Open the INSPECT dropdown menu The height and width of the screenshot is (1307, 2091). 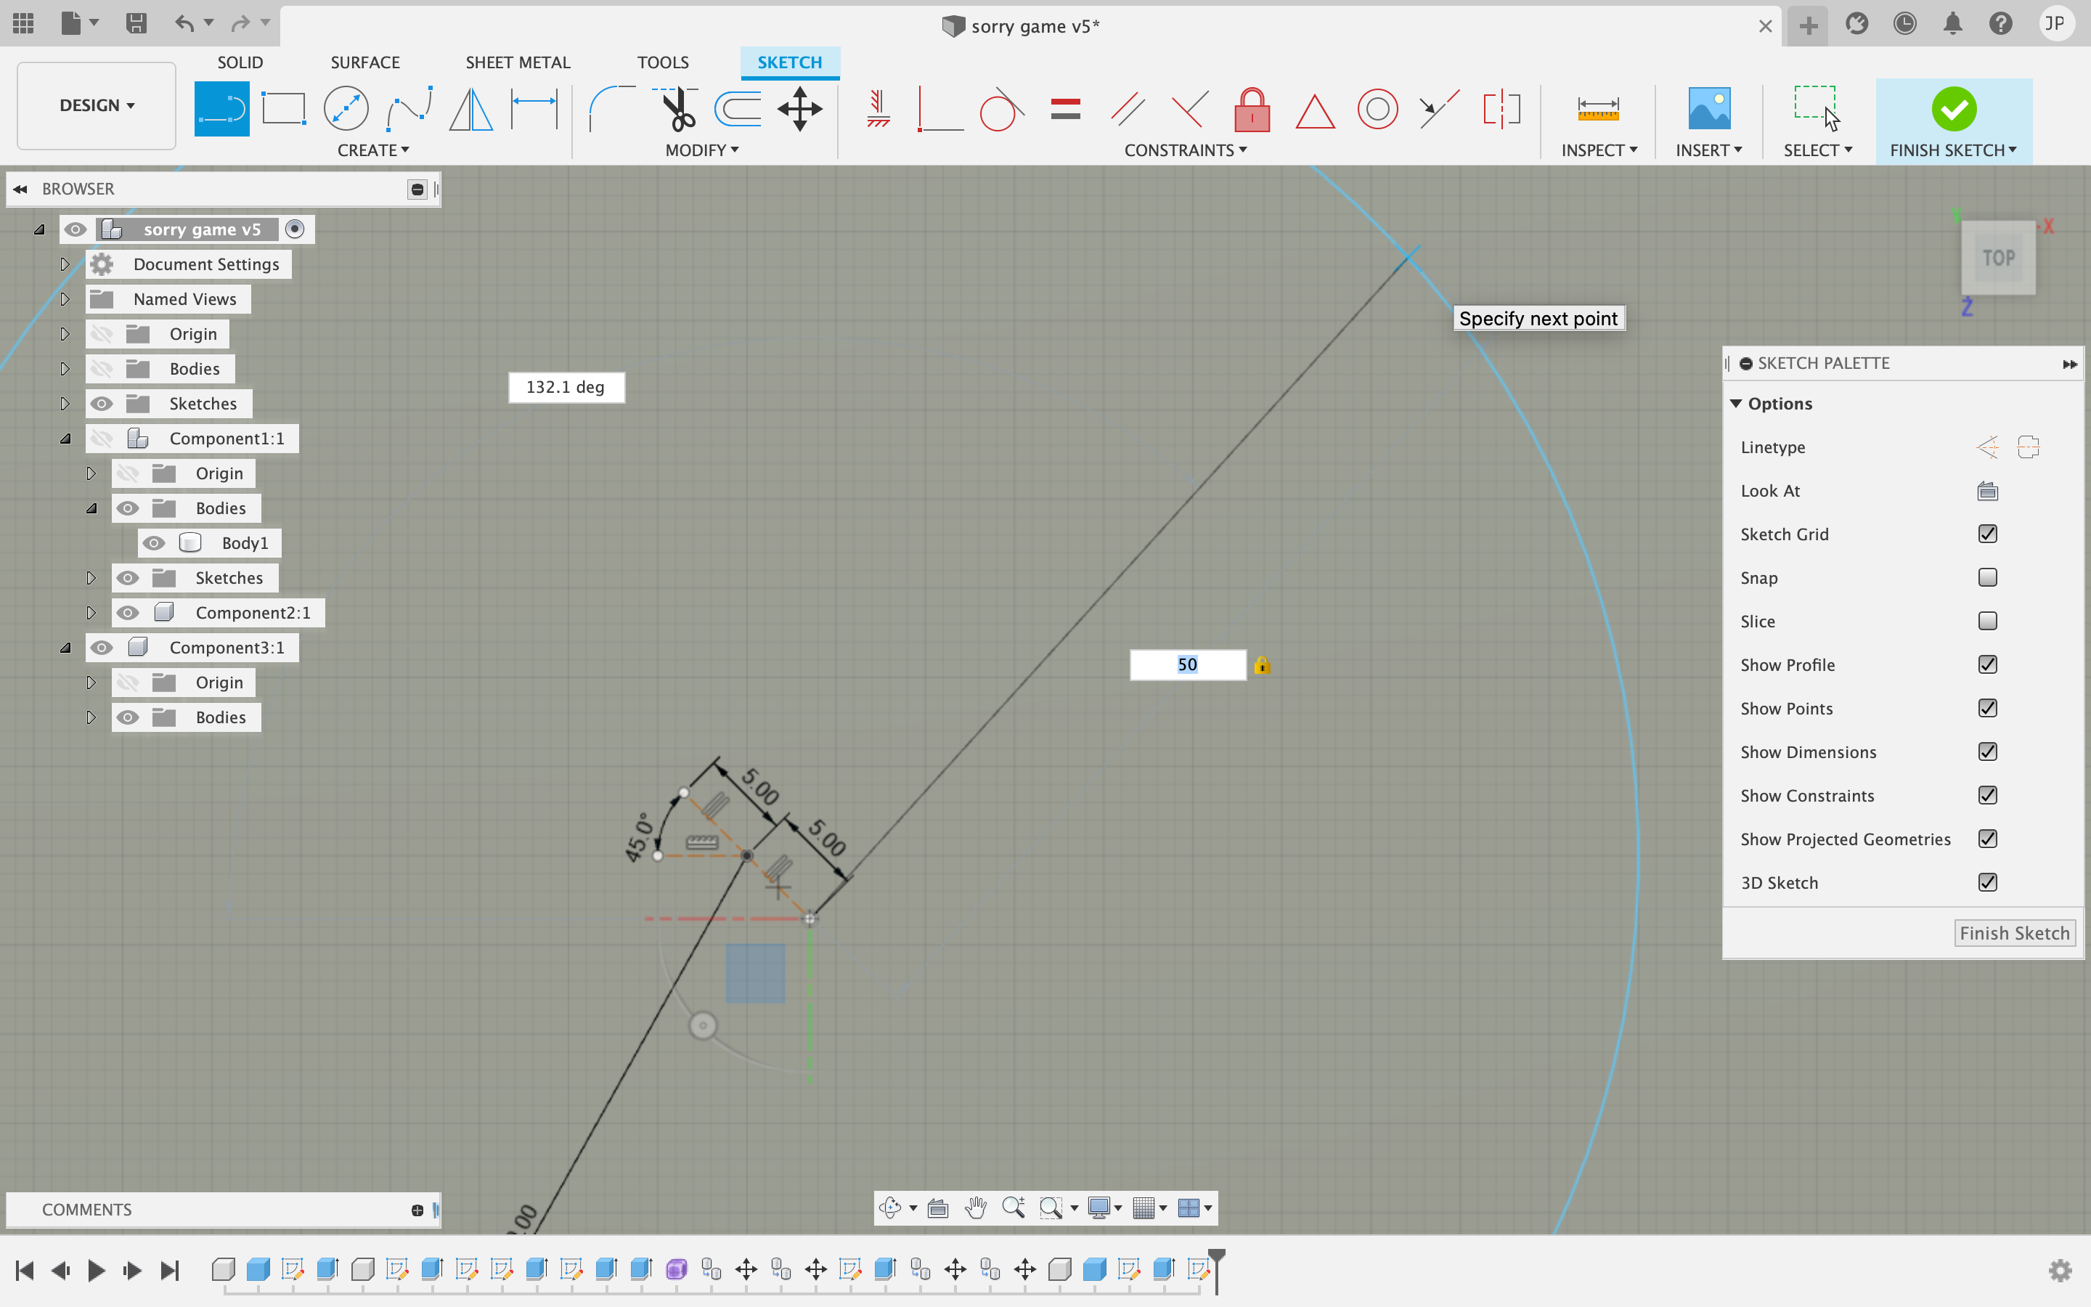pos(1599,150)
